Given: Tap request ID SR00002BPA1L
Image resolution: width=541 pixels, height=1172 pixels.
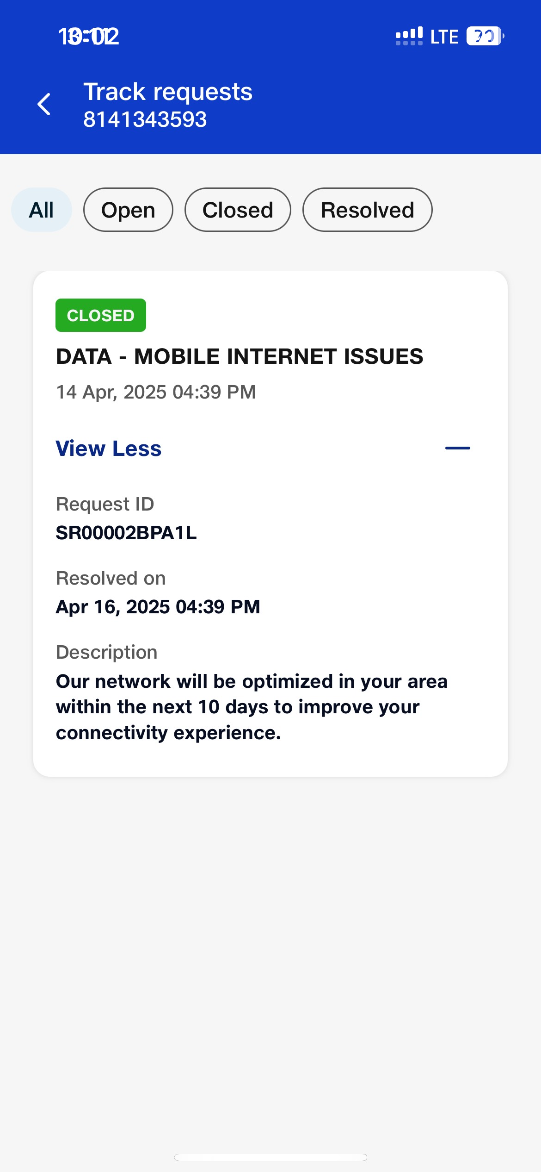Looking at the screenshot, I should tap(126, 533).
